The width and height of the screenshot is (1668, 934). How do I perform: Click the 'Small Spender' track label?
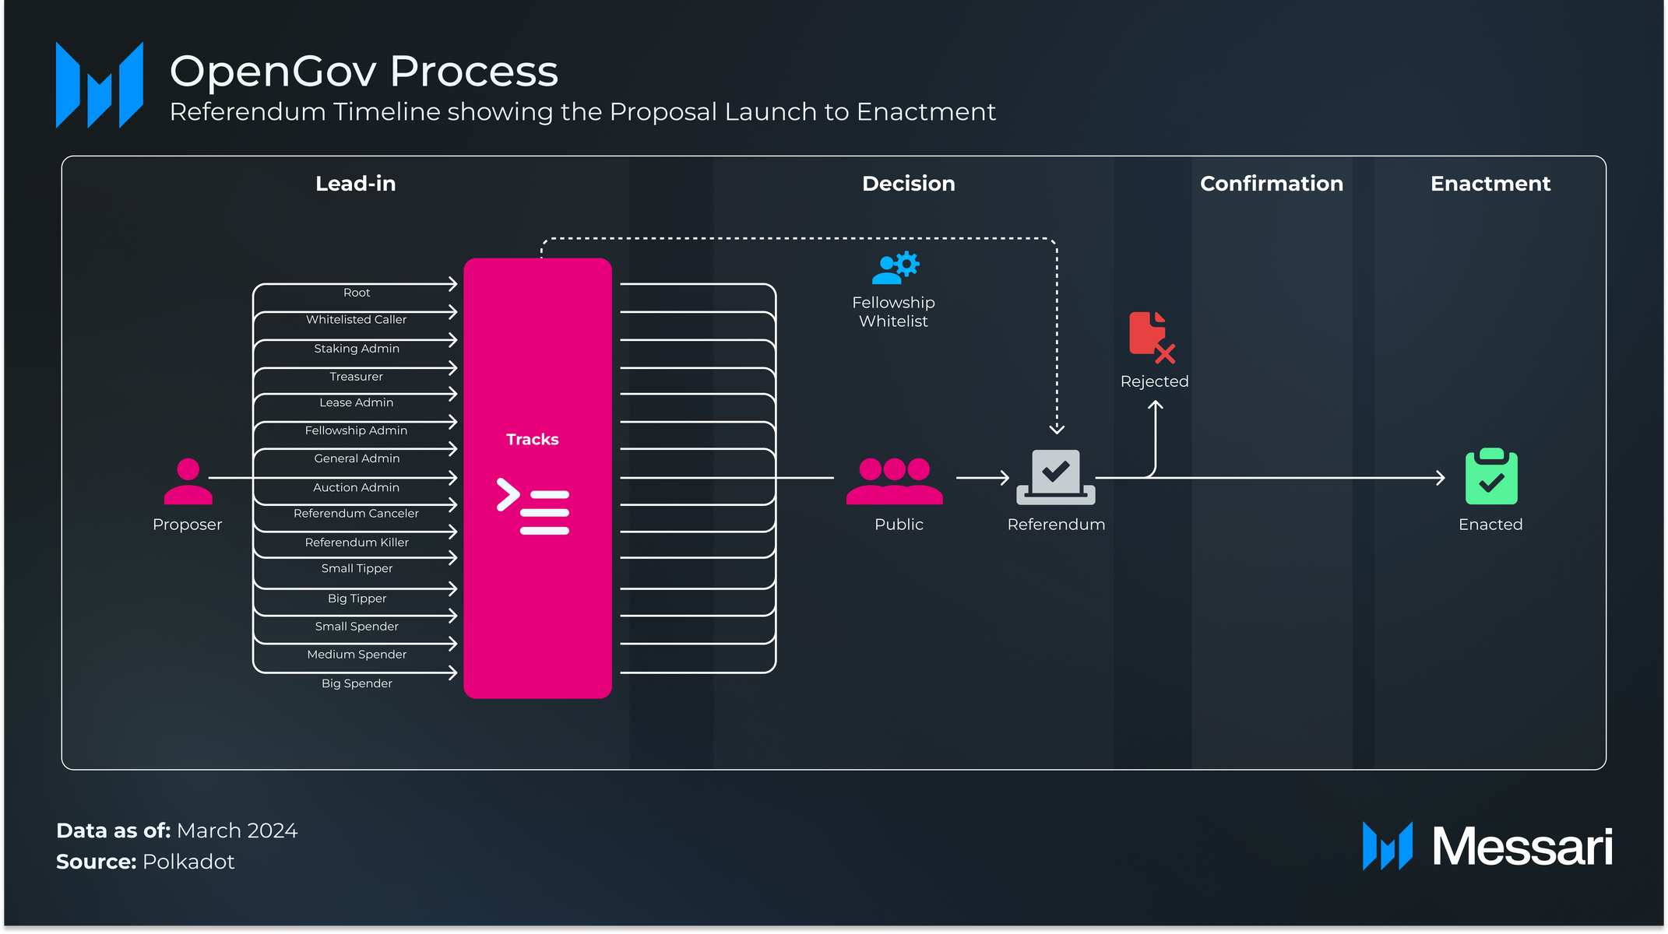357,627
